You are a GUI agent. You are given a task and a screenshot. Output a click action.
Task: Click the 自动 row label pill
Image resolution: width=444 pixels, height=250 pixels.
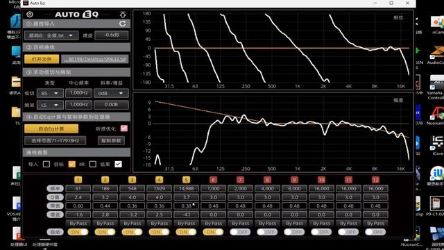tap(55, 232)
